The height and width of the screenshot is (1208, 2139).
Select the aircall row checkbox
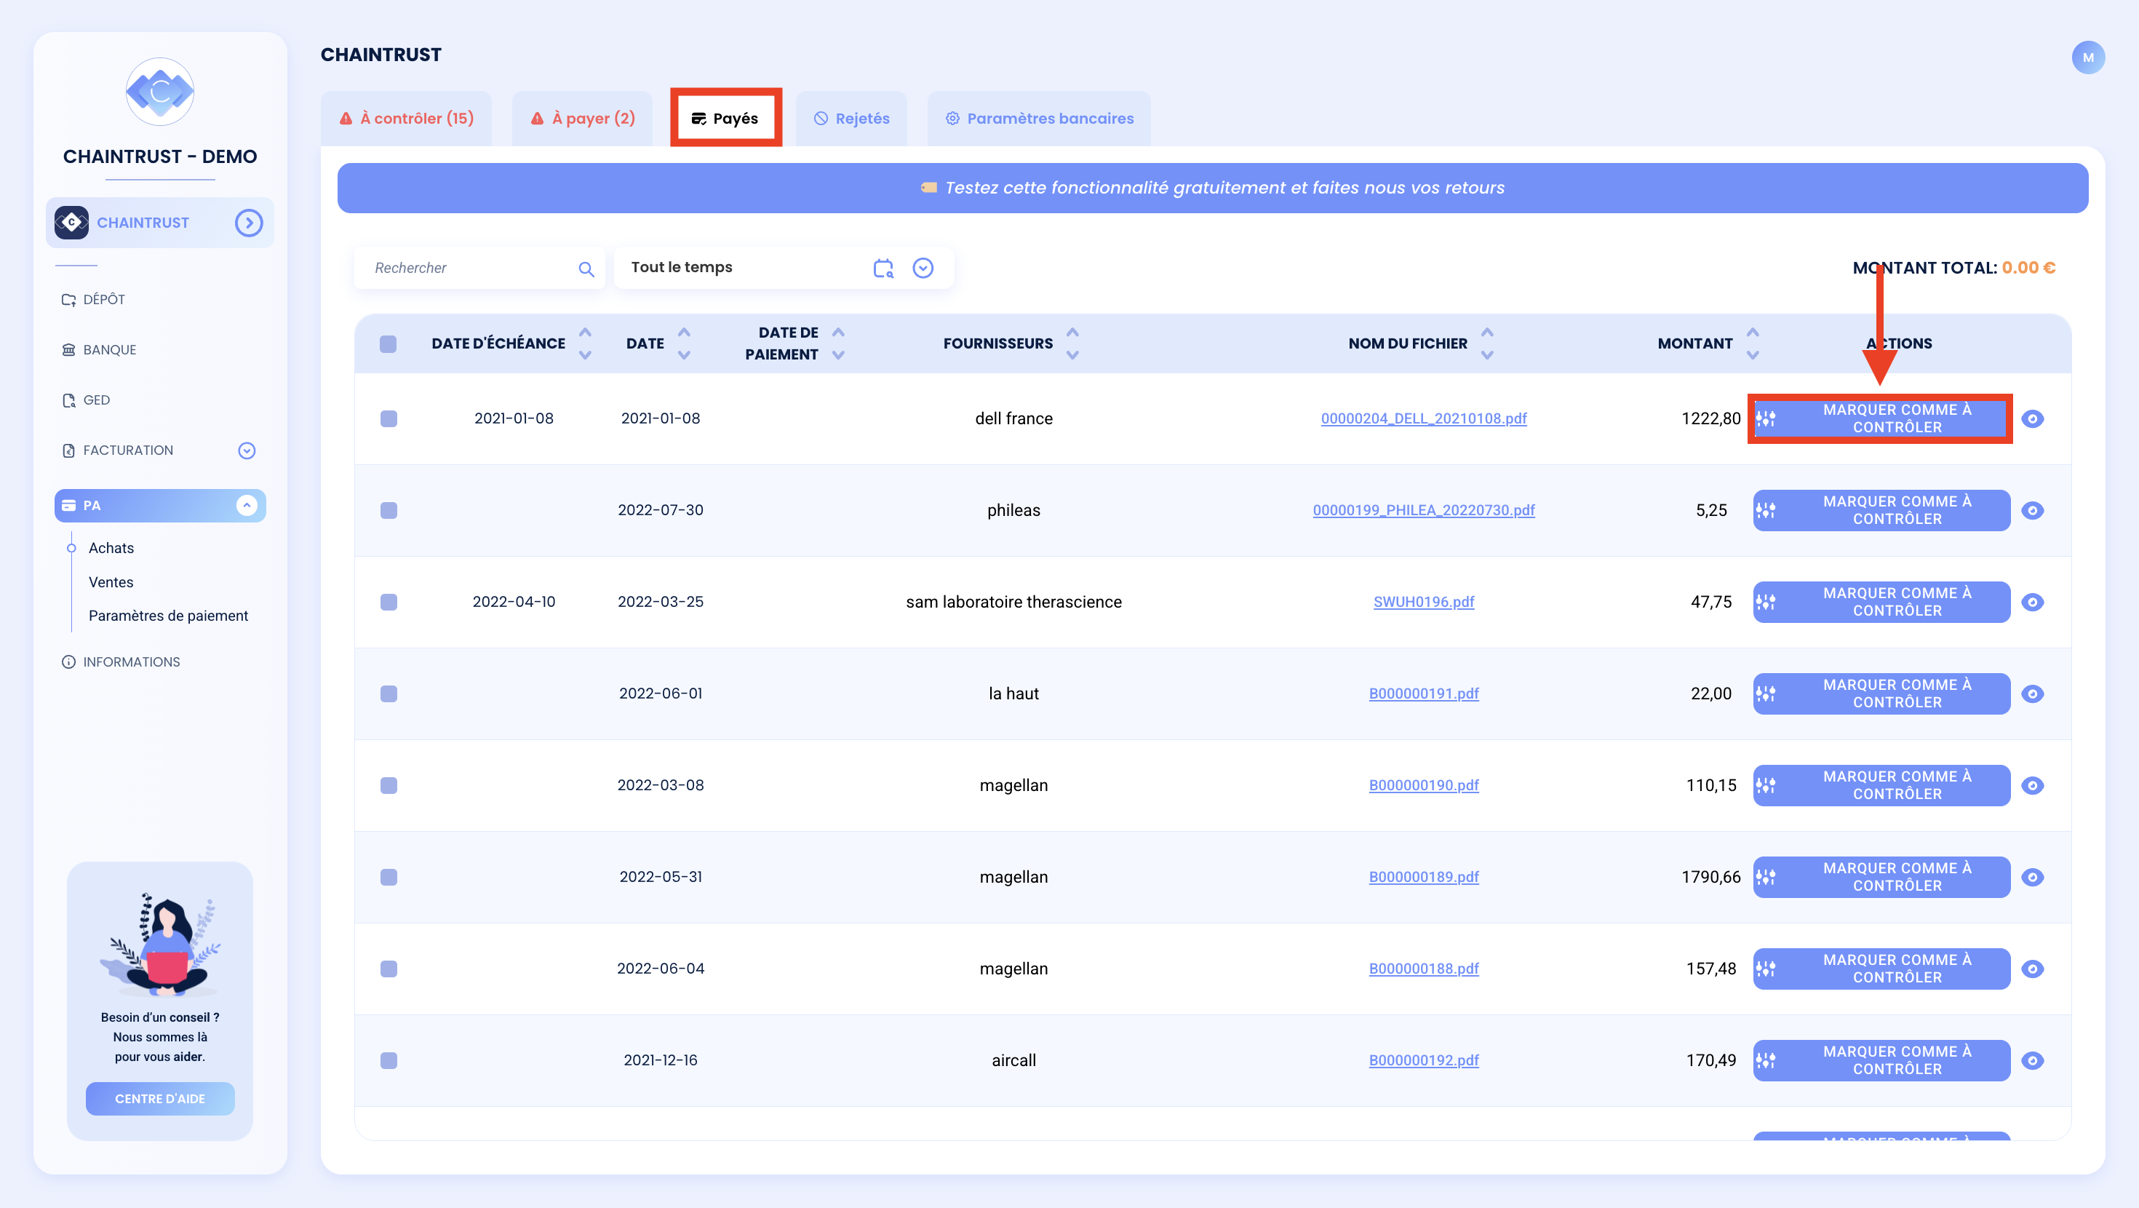tap(388, 1060)
